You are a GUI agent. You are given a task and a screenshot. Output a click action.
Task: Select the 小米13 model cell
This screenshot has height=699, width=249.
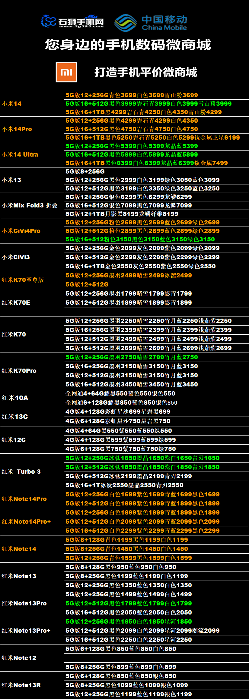tap(32, 180)
